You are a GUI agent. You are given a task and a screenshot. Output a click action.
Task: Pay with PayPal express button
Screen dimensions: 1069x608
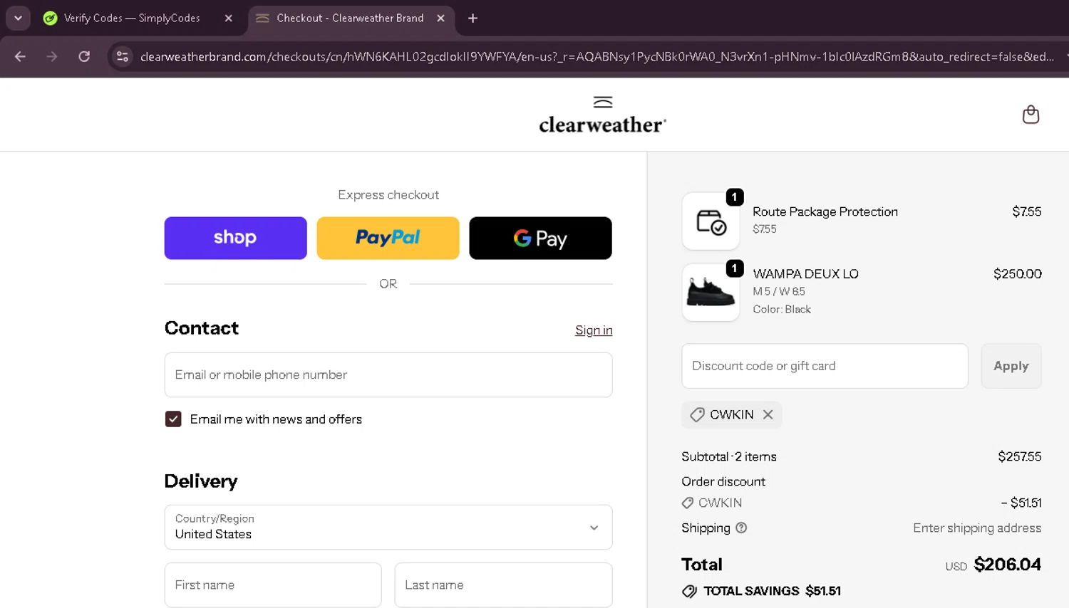point(388,238)
